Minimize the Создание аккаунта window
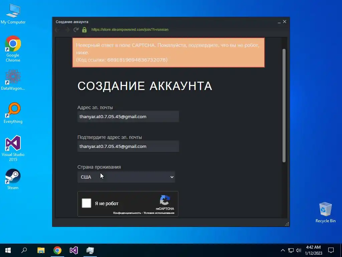This screenshot has width=342, height=257. click(x=279, y=22)
